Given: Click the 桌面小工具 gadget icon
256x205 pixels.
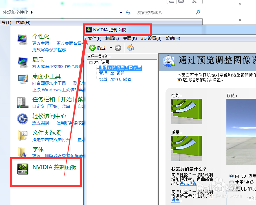Looking at the screenshot, I should pos(23,79).
